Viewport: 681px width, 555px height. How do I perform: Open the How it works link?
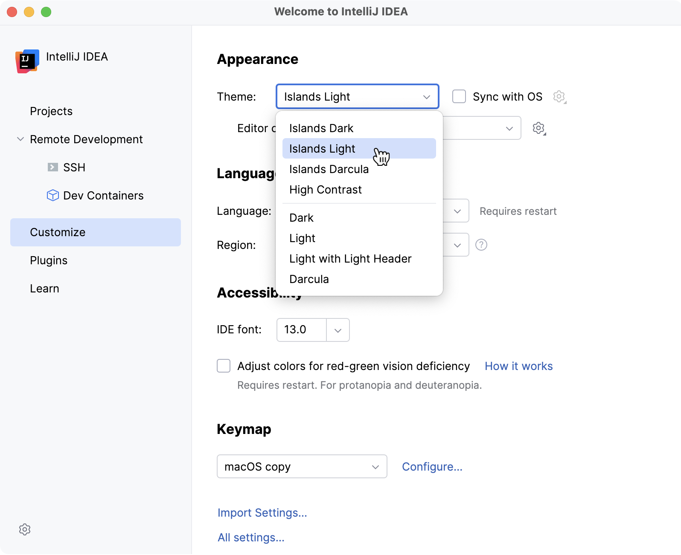519,366
